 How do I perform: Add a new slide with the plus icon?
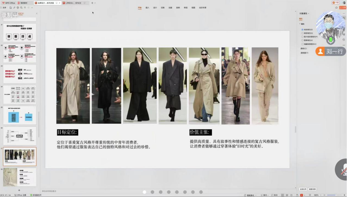[19, 190]
